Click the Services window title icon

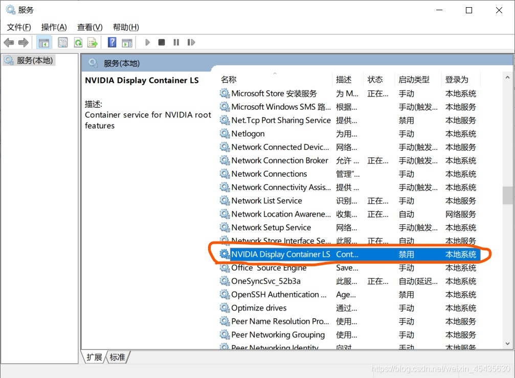pyautogui.click(x=11, y=10)
